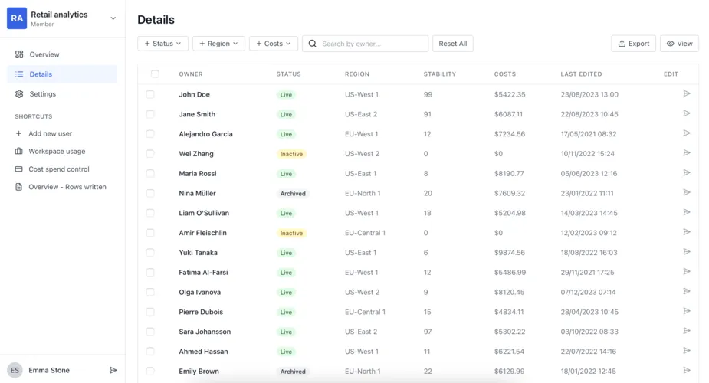
Task: Open the Costs filter dropdown
Action: [274, 44]
